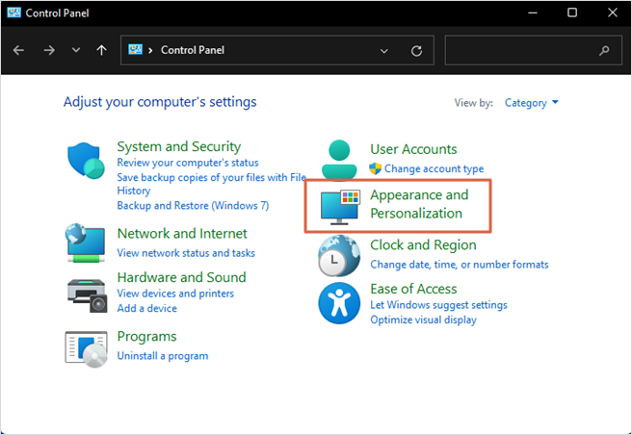
Task: Open View devices and printers
Action: tap(175, 294)
